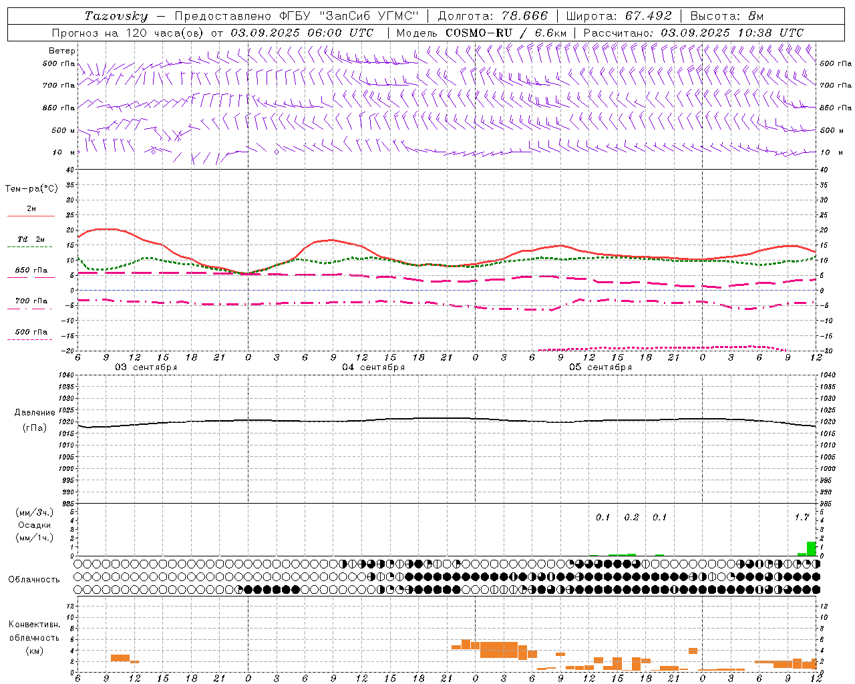
Task: Click the "0.2" precipitation amount value
Action: click(x=631, y=518)
